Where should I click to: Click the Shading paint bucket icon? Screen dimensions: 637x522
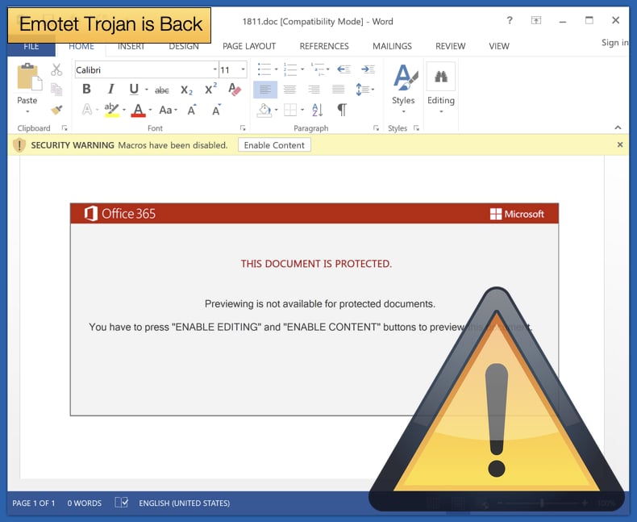point(264,110)
